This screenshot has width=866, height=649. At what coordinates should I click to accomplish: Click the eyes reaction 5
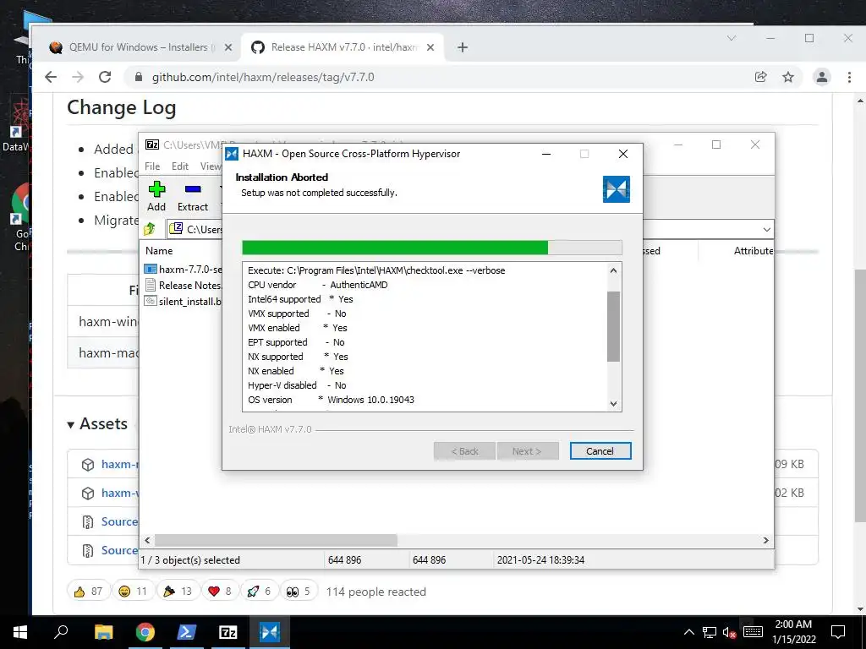299,591
